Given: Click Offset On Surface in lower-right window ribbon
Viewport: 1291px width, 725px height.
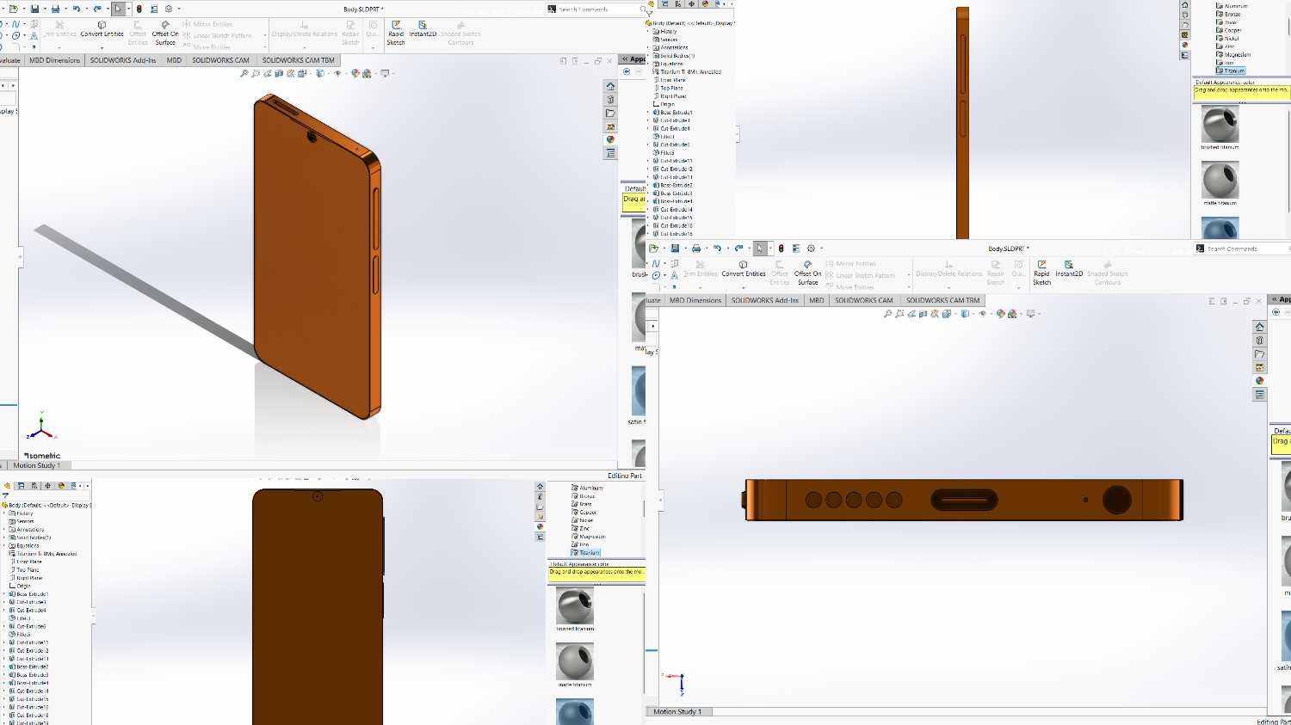Looking at the screenshot, I should coord(807,272).
